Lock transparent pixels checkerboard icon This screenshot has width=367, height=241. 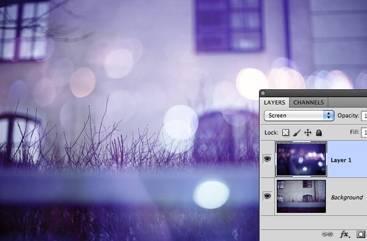tap(285, 133)
